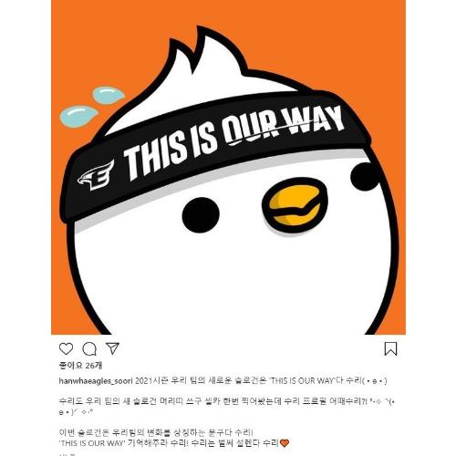Click the mascot's left black eye
The height and width of the screenshot is (456, 456).
coord(201,215)
